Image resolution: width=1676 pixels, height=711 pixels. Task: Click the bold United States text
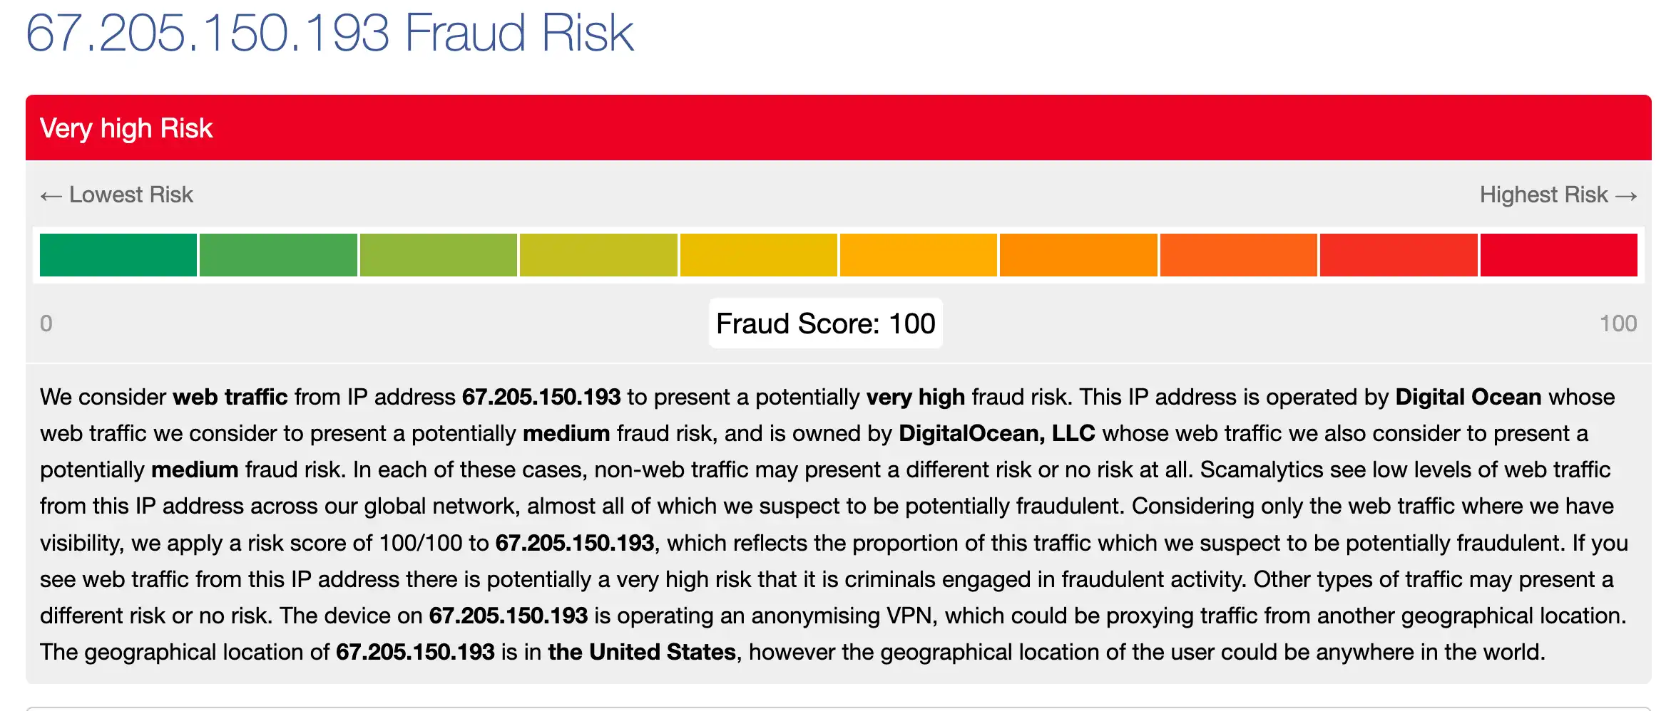pyautogui.click(x=642, y=652)
